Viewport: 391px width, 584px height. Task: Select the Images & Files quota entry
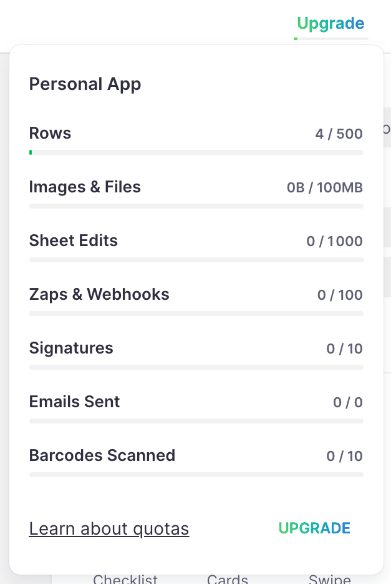(85, 187)
